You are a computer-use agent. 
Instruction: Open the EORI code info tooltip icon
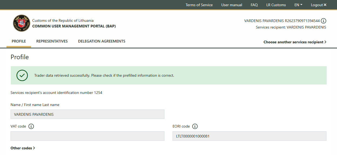coord(195,126)
